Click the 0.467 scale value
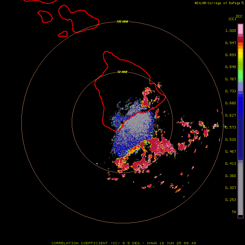The height and width of the screenshot is (245, 245). coord(231,152)
